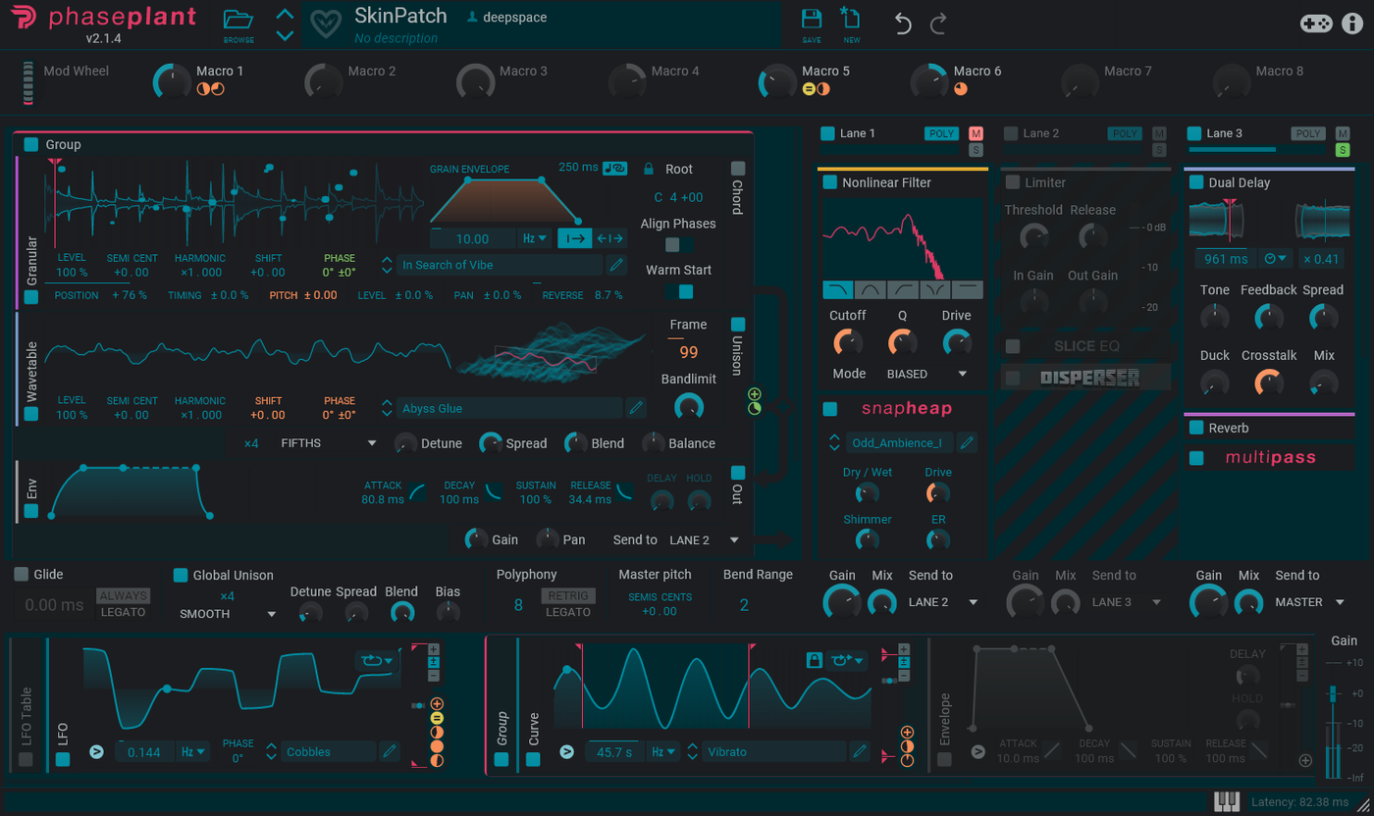Toggle the Dual Delay enable checkbox
This screenshot has height=816, width=1374.
(x=1196, y=182)
